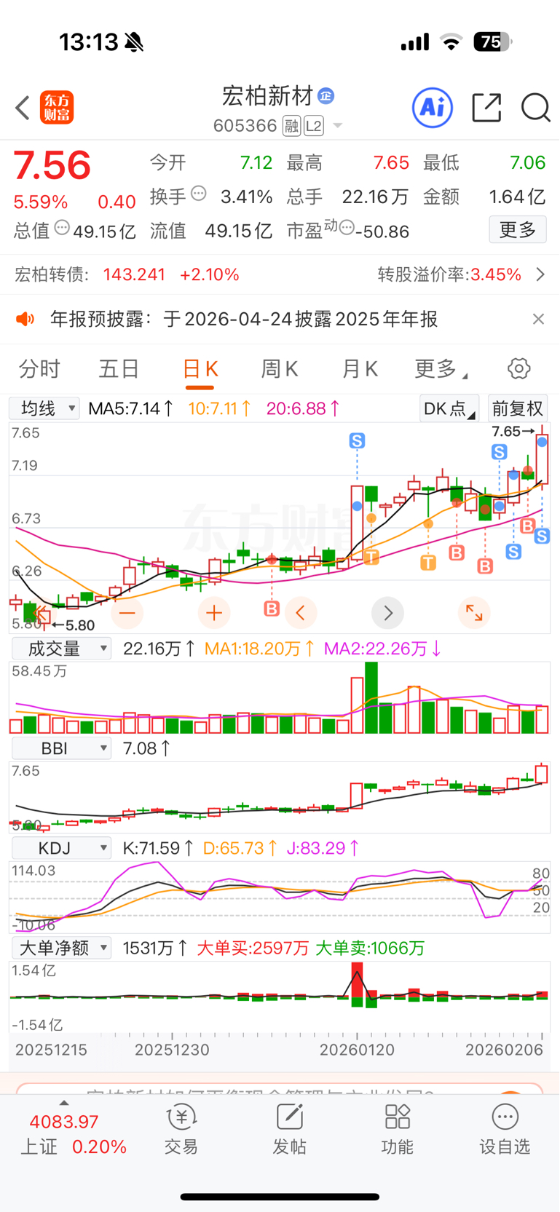
Task: Expand stock code 605366 dropdown arrow
Action: pyautogui.click(x=337, y=126)
